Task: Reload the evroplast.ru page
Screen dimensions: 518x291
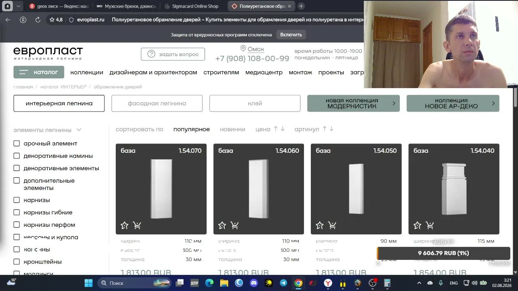Action: [38, 19]
